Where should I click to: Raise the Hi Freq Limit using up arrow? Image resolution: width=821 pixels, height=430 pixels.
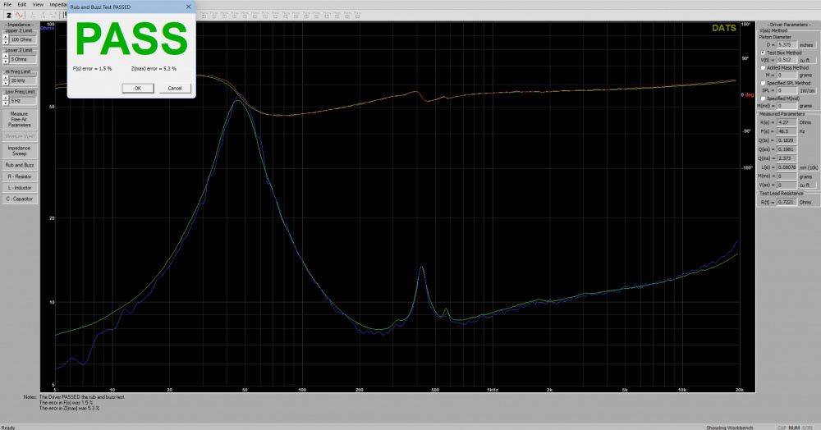(5, 79)
